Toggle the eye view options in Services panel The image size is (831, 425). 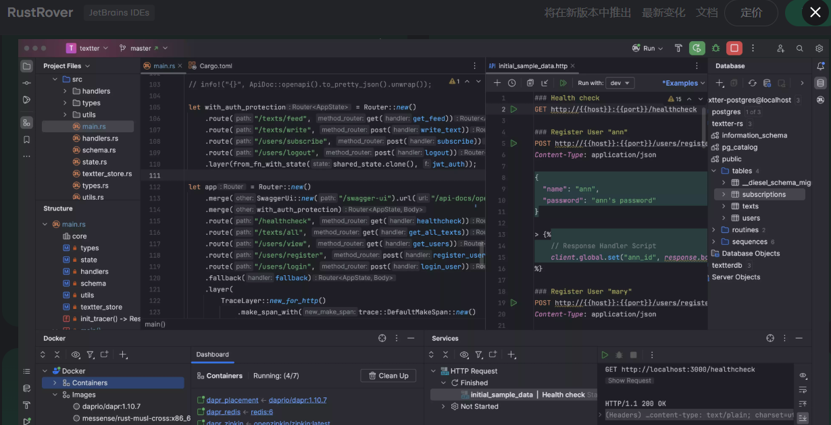[463, 354]
